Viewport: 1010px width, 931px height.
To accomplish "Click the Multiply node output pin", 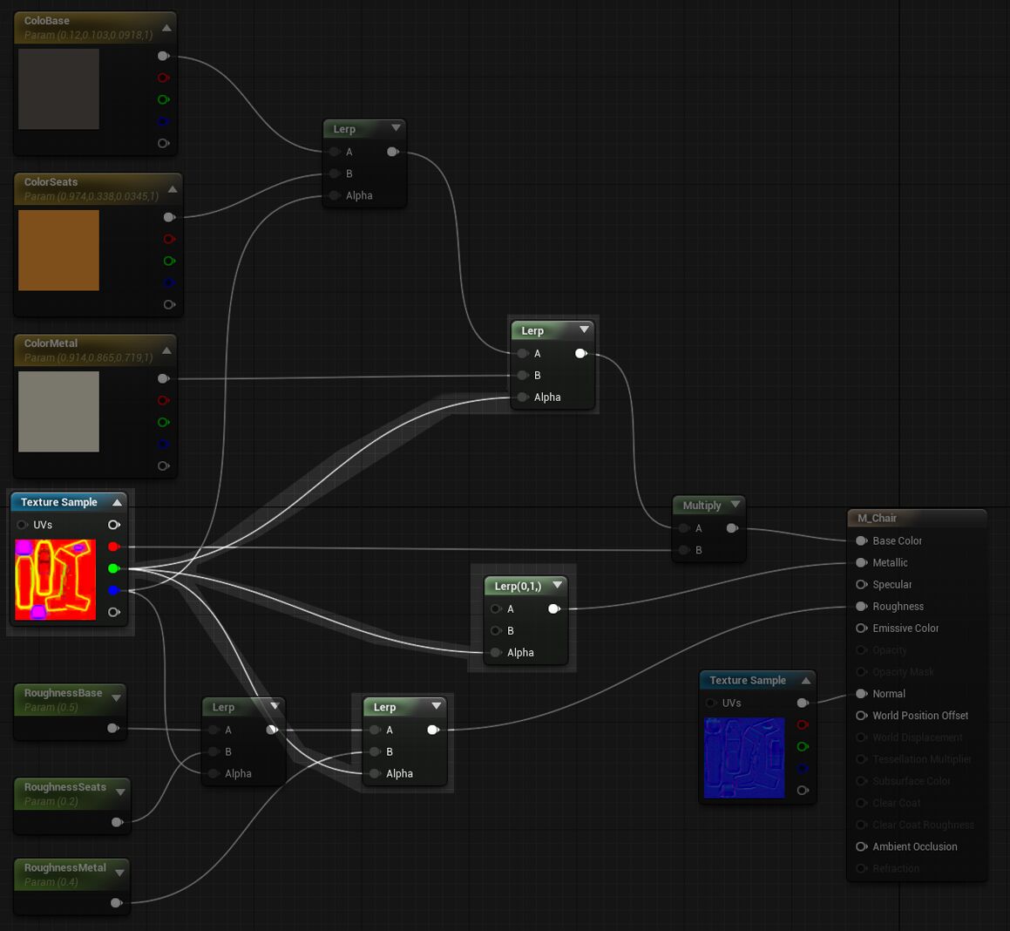I will click(732, 528).
